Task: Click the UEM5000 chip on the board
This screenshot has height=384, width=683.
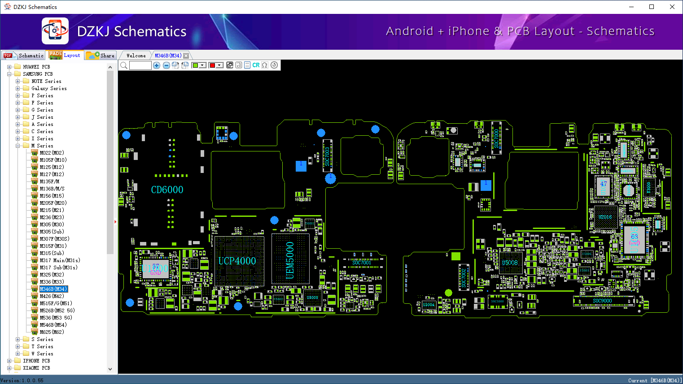Action: pyautogui.click(x=290, y=259)
